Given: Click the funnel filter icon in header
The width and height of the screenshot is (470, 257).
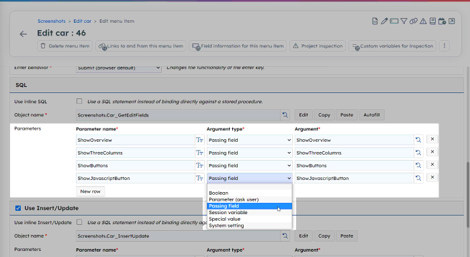Looking at the screenshot, I should coord(404,21).
